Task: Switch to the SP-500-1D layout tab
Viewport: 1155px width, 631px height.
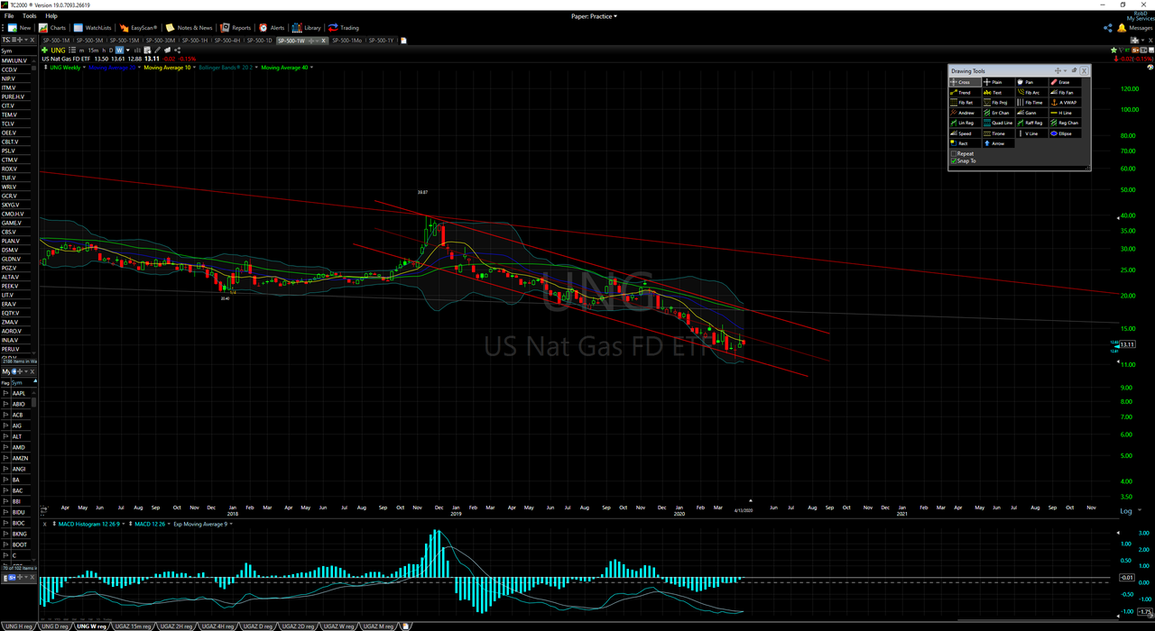Action: [x=258, y=40]
